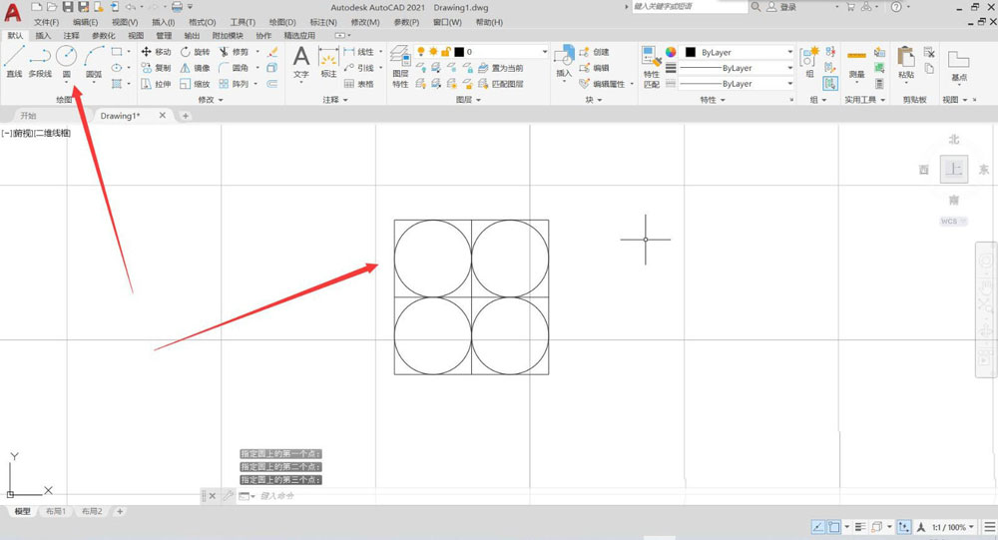Switch to the Insert (插入) ribbon tab
This screenshot has height=540, width=998.
(43, 36)
